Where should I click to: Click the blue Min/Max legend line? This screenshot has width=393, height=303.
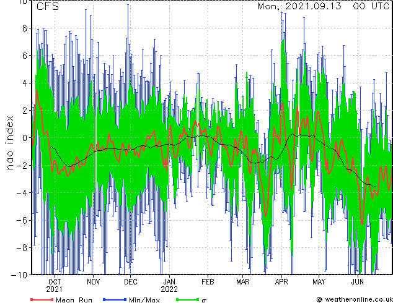click(115, 299)
